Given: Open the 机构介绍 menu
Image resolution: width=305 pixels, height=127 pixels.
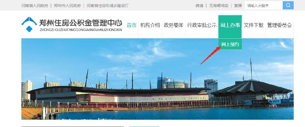Looking at the screenshot, I should point(150,25).
